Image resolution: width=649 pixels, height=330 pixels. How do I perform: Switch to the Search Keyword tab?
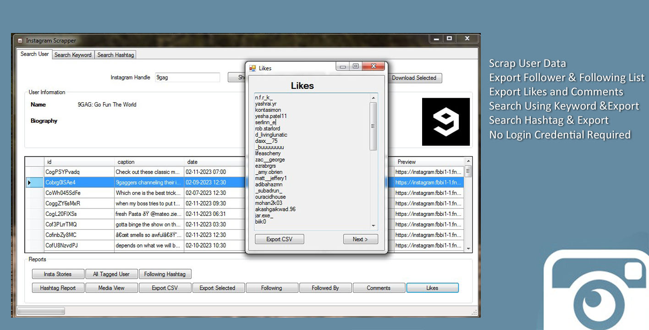[73, 55]
